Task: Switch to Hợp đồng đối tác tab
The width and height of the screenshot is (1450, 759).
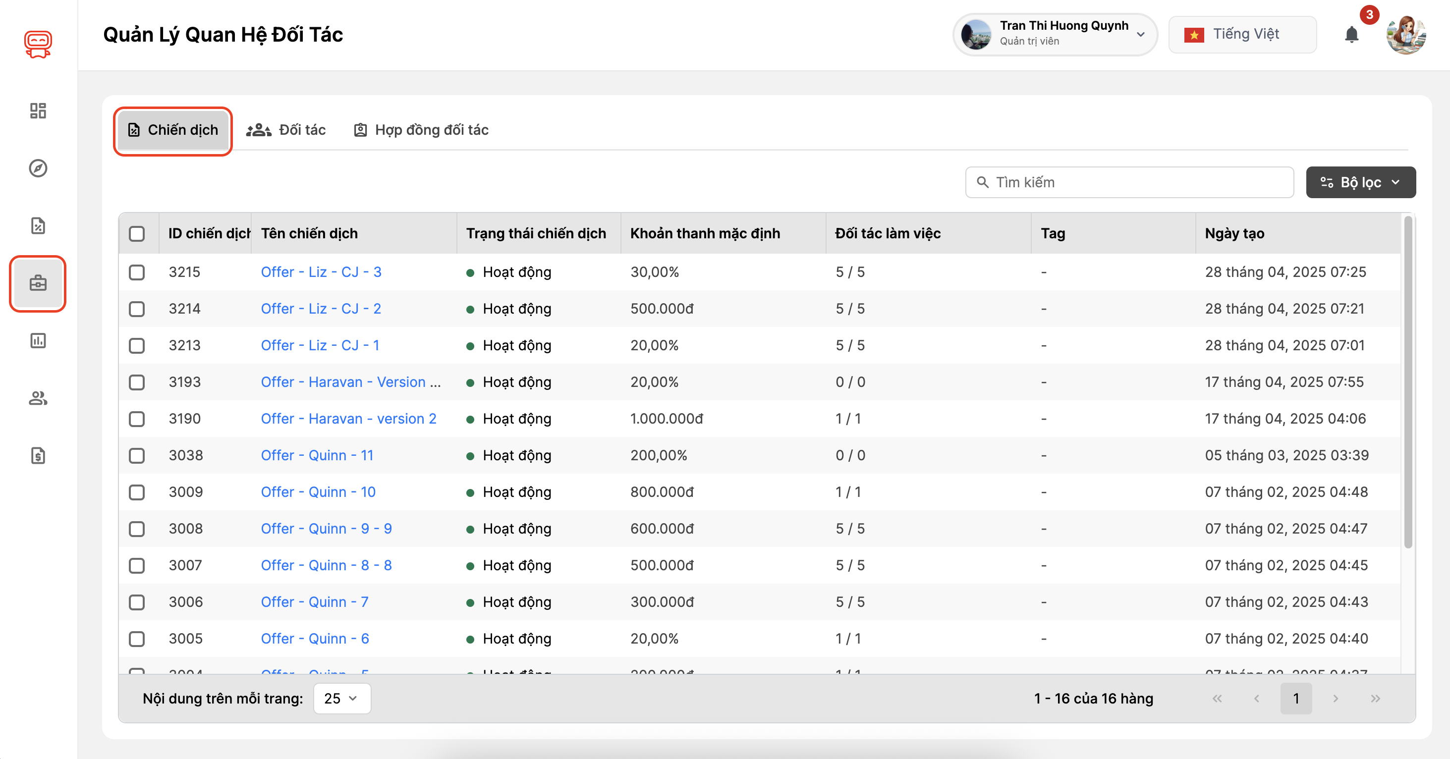Action: 420,130
